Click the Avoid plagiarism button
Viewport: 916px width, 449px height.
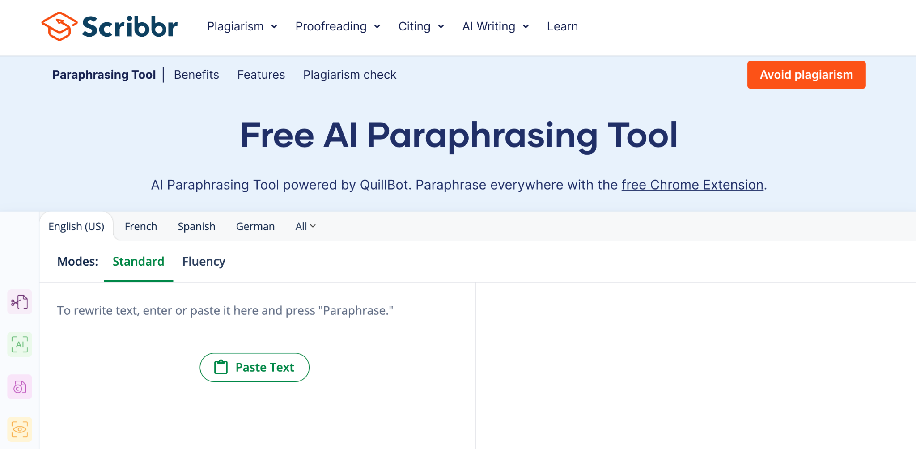(x=806, y=75)
